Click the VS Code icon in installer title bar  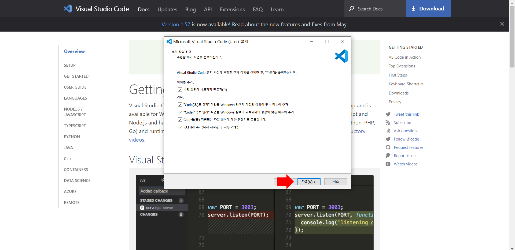tap(169, 41)
